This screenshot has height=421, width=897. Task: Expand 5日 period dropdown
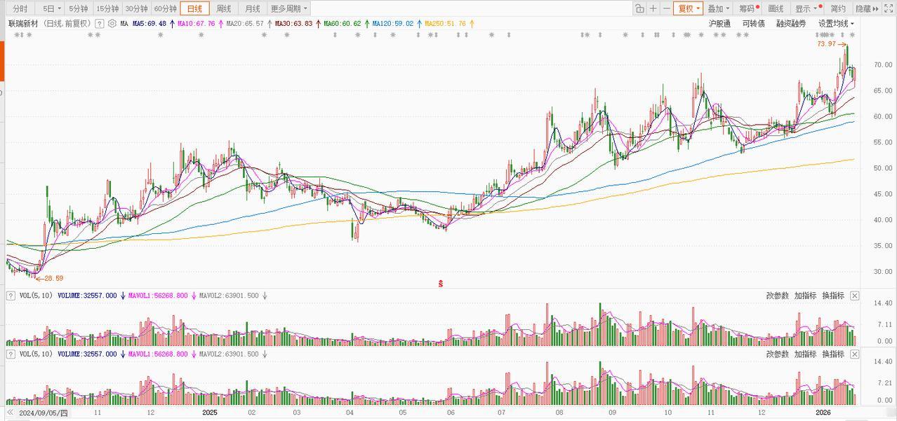pos(51,8)
